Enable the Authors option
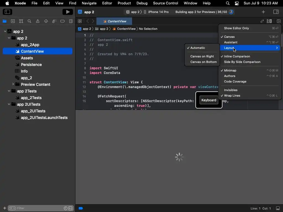The width and height of the screenshot is (283, 212). coord(250,76)
